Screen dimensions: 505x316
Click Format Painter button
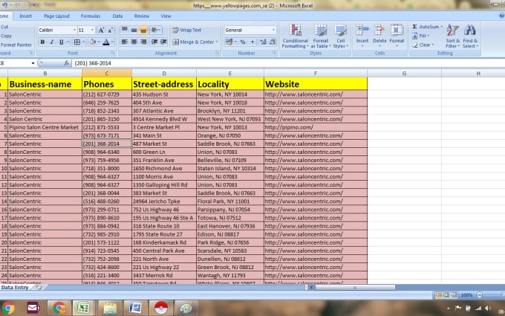16,45
